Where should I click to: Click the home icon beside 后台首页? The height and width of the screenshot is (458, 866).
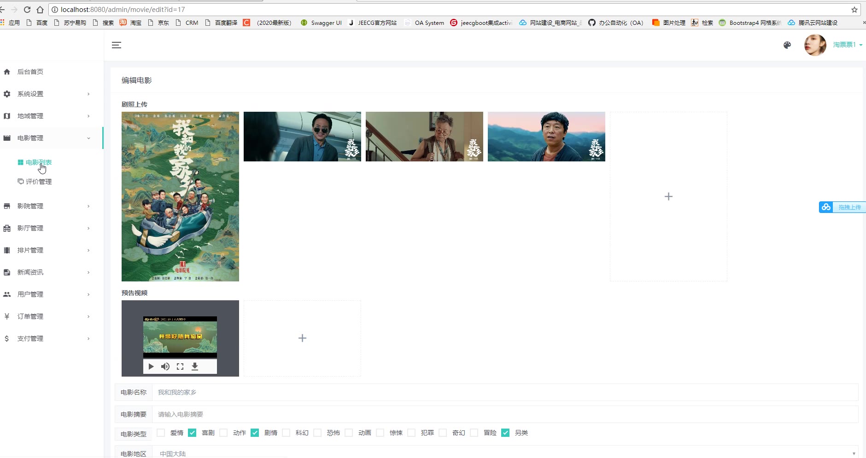click(7, 72)
